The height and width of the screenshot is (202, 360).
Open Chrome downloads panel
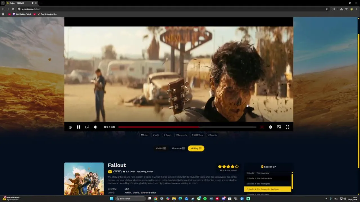pyautogui.click(x=341, y=9)
